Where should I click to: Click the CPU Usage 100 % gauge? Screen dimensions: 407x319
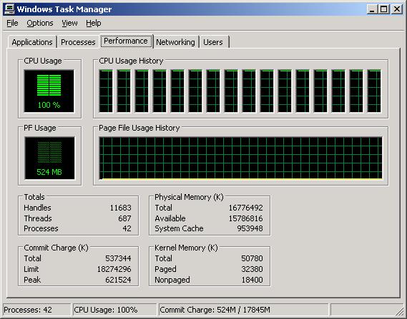(49, 91)
